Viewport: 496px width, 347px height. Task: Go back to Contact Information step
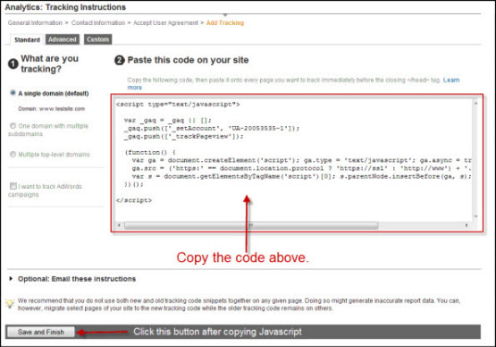pyautogui.click(x=98, y=22)
